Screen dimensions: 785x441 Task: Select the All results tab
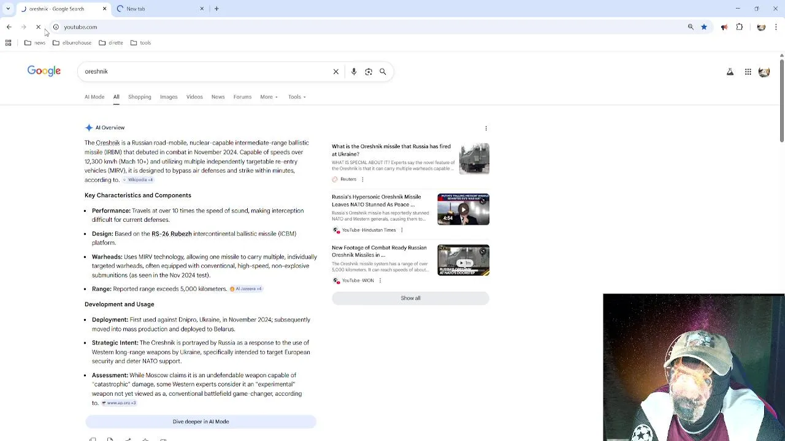[116, 97]
